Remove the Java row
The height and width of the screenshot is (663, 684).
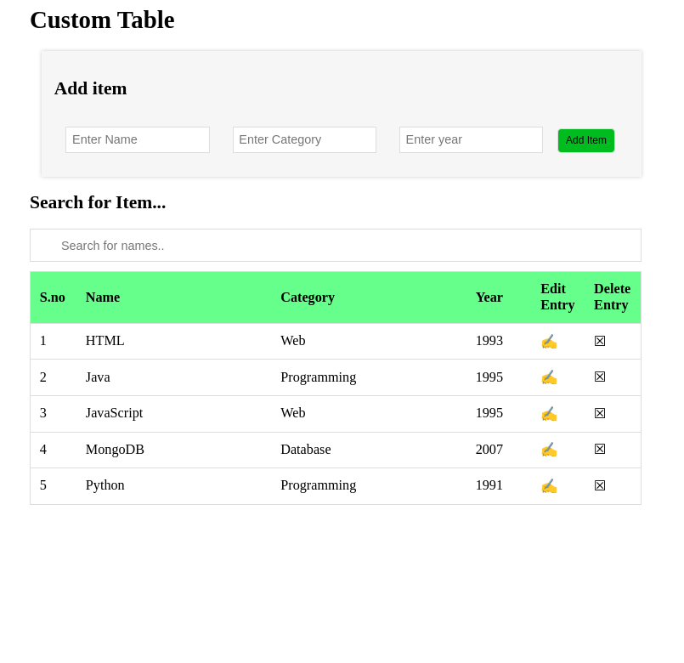pos(600,377)
